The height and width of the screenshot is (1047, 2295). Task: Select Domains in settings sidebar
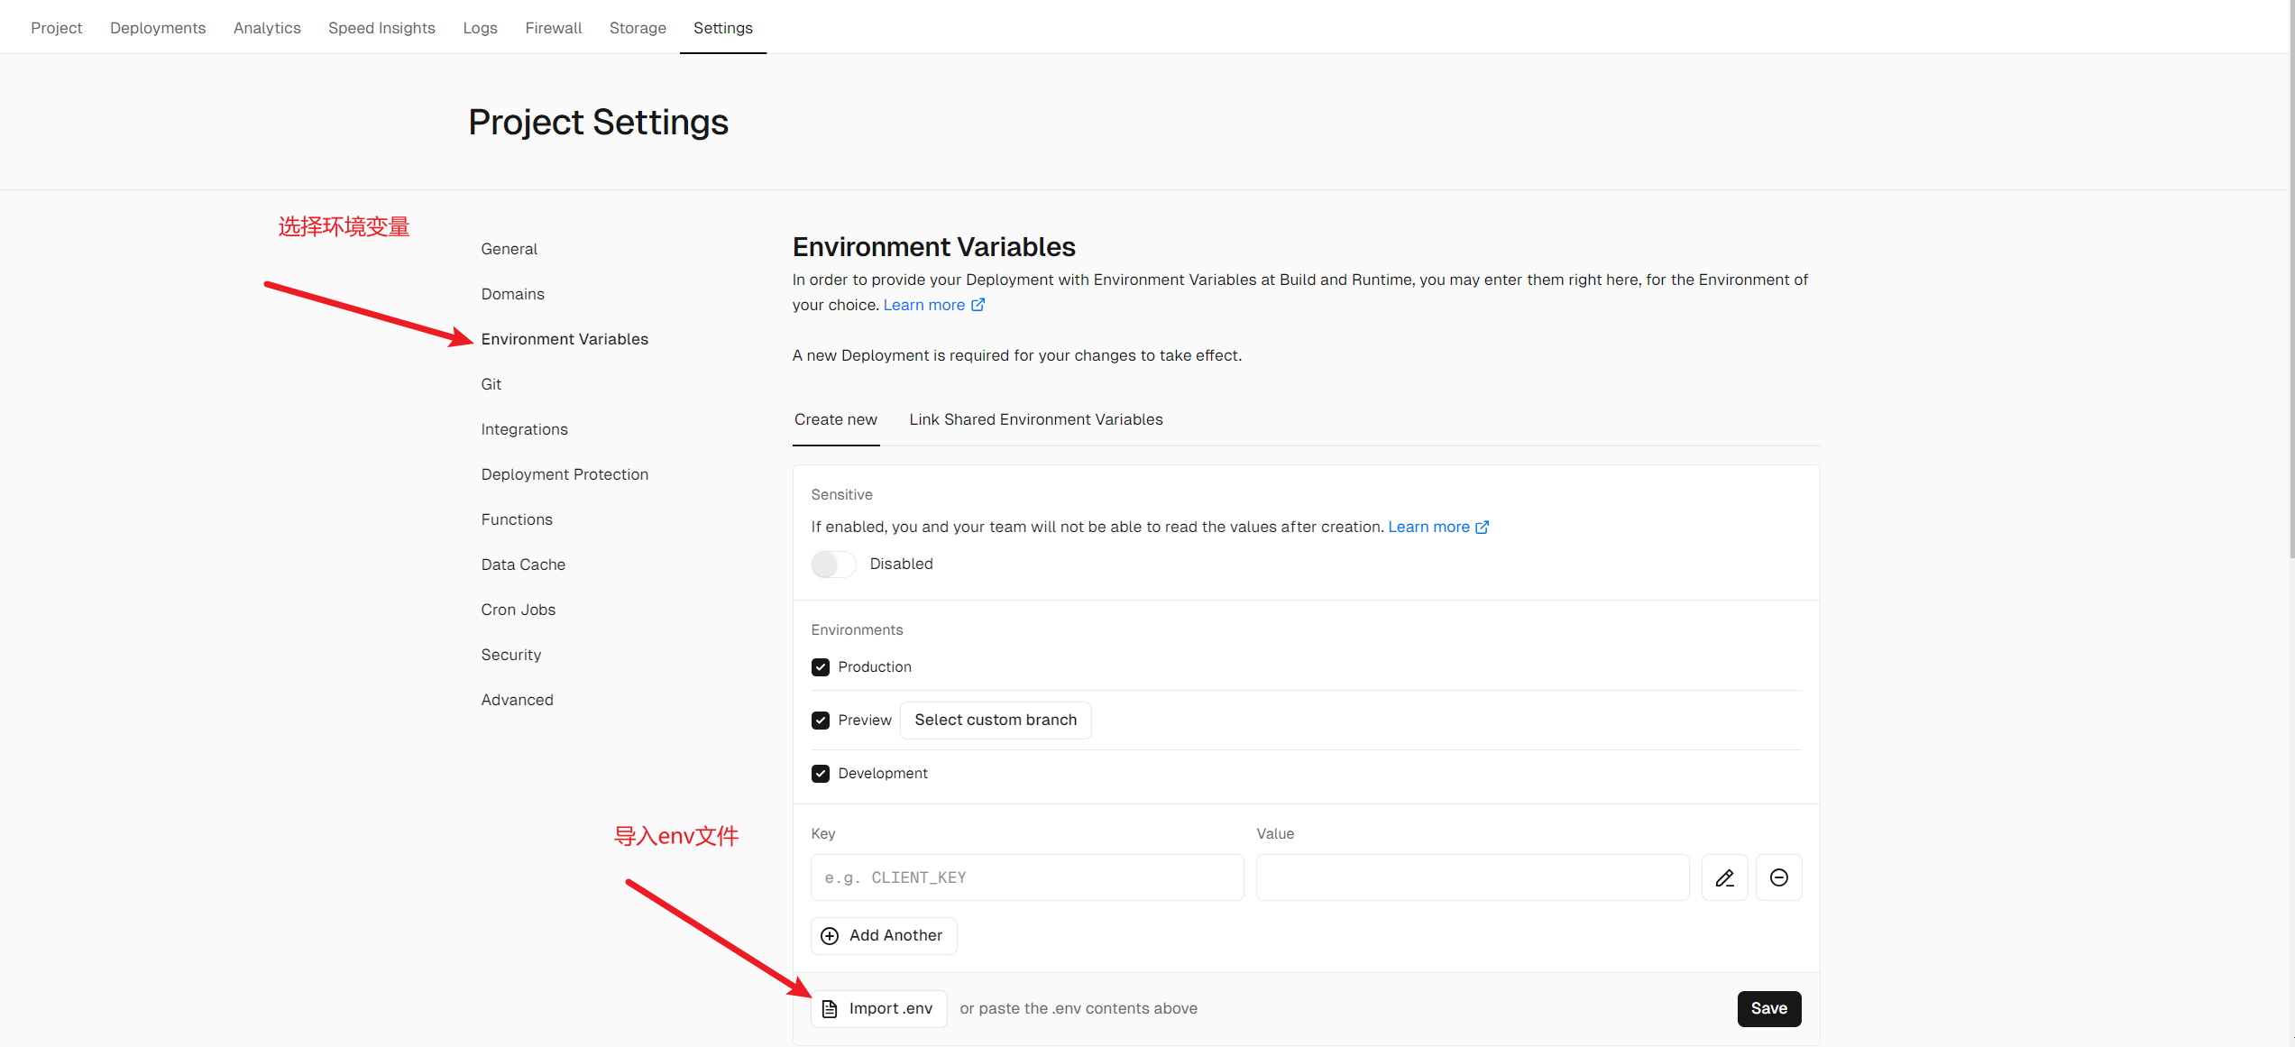tap(512, 294)
